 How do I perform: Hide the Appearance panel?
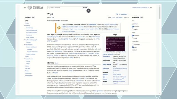coord(142,17)
